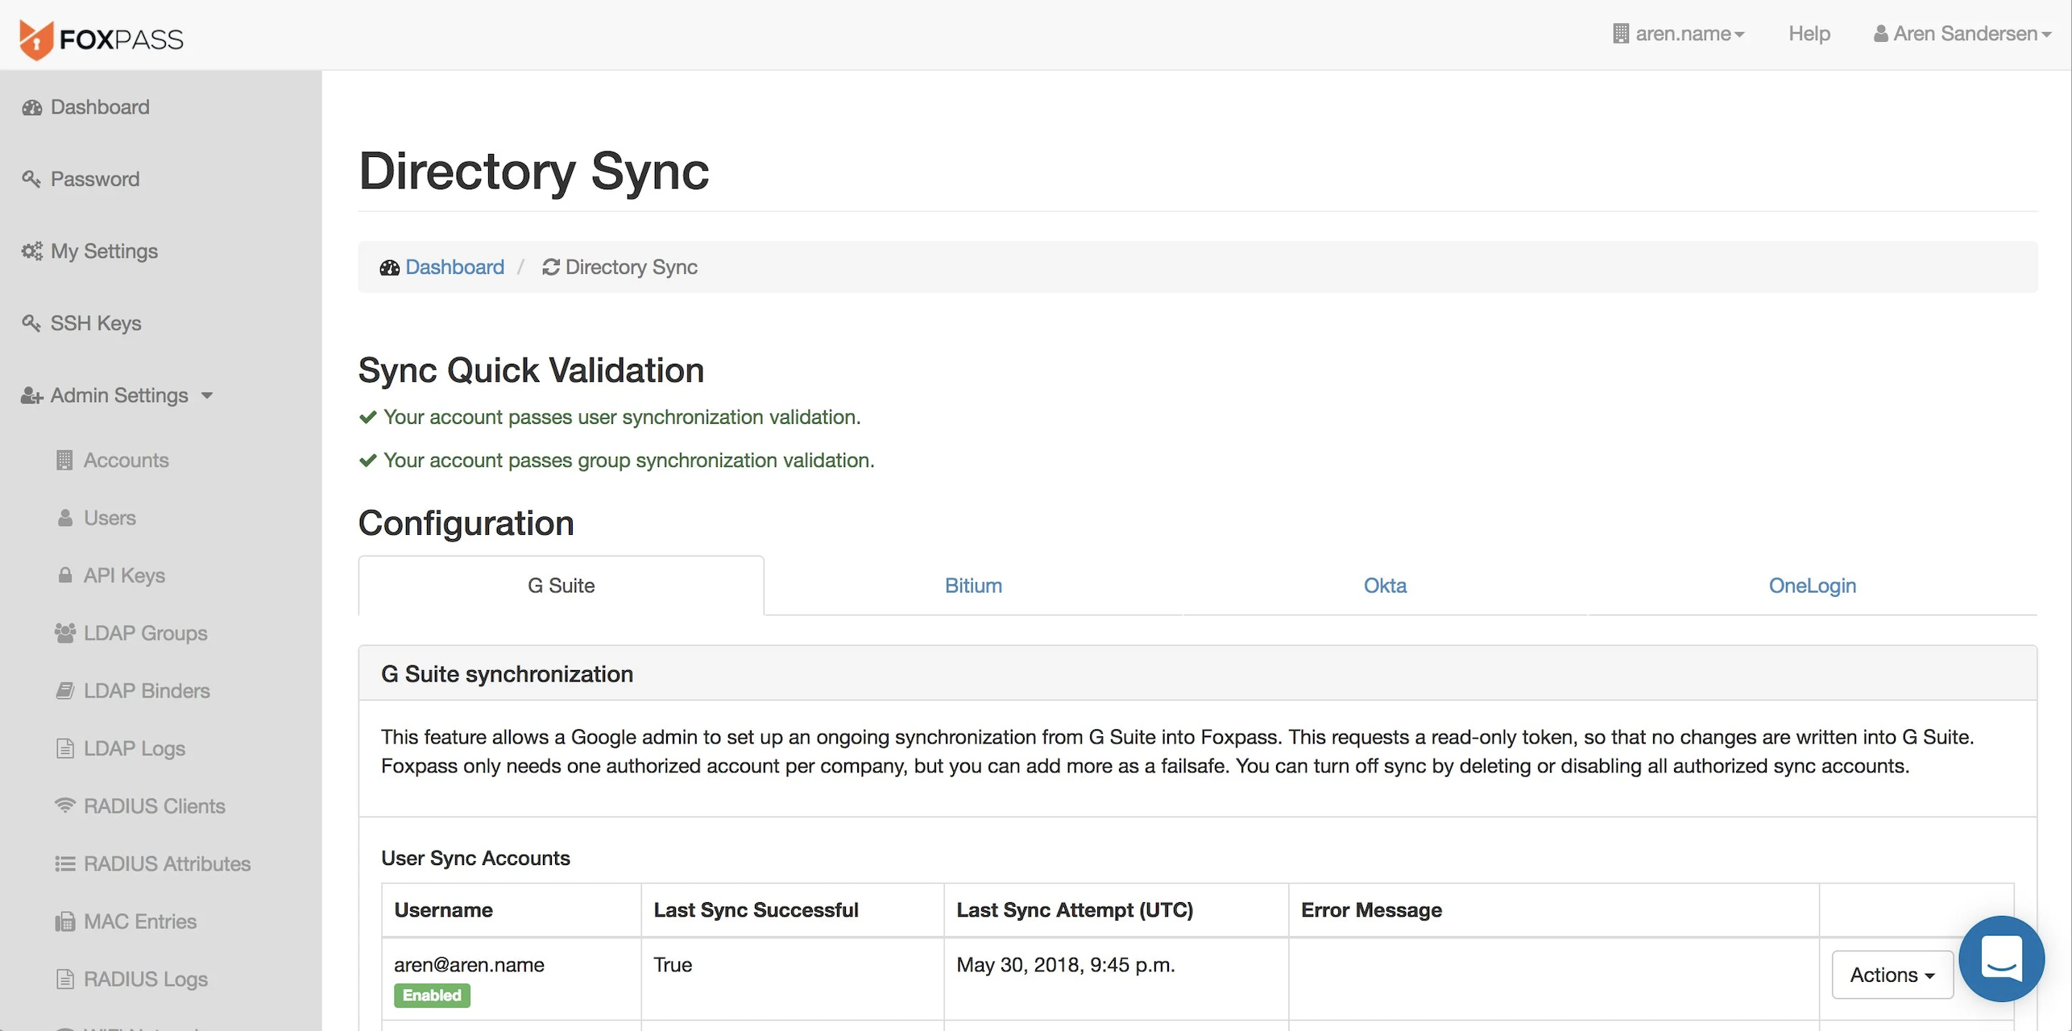Click the Dashboard gauge icon in sidebar

[32, 108]
